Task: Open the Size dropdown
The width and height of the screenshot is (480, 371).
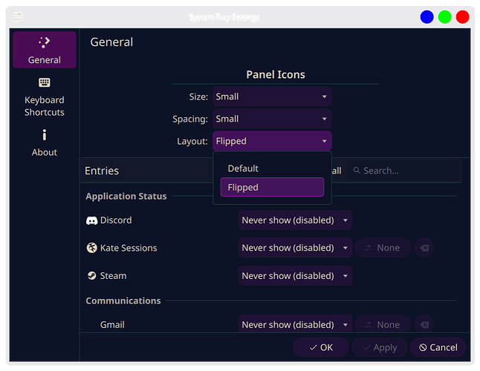Action: (x=272, y=96)
